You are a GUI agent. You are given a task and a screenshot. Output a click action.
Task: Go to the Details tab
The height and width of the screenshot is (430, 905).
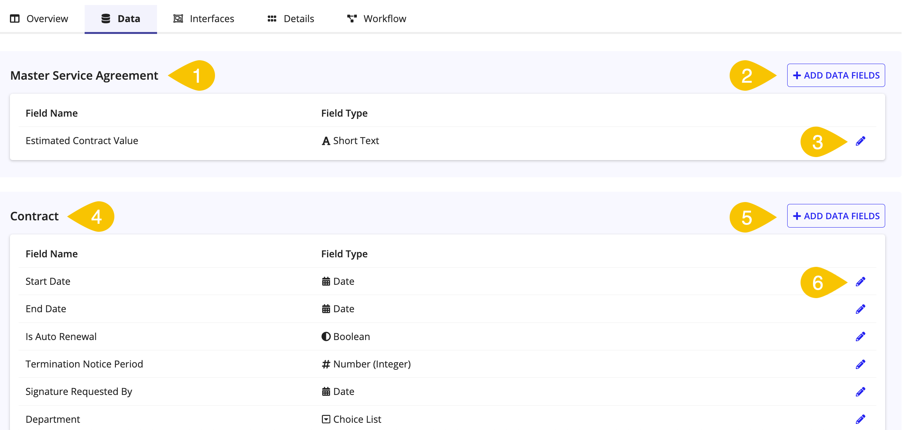click(x=290, y=19)
